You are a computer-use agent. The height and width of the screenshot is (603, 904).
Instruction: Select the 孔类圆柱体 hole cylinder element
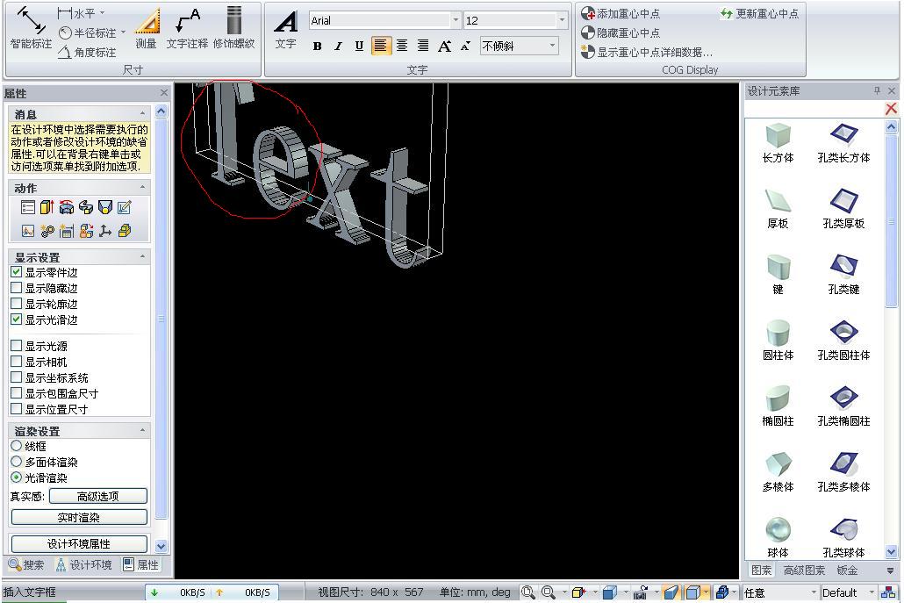point(843,341)
